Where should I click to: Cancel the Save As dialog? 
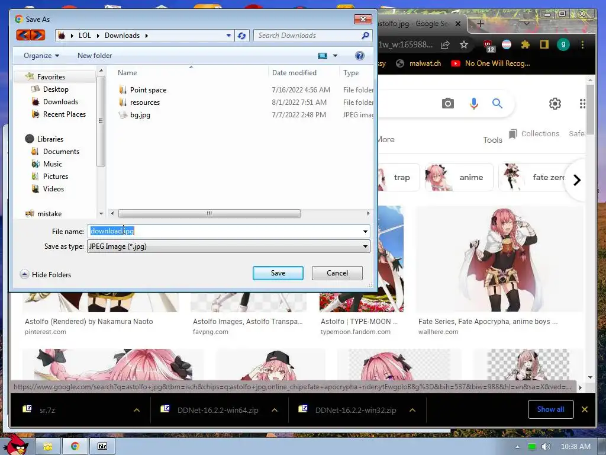click(337, 273)
